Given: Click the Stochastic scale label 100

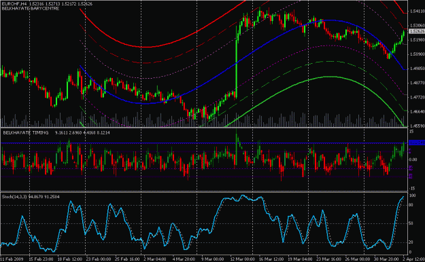Looking at the screenshot, I should click(x=412, y=195).
